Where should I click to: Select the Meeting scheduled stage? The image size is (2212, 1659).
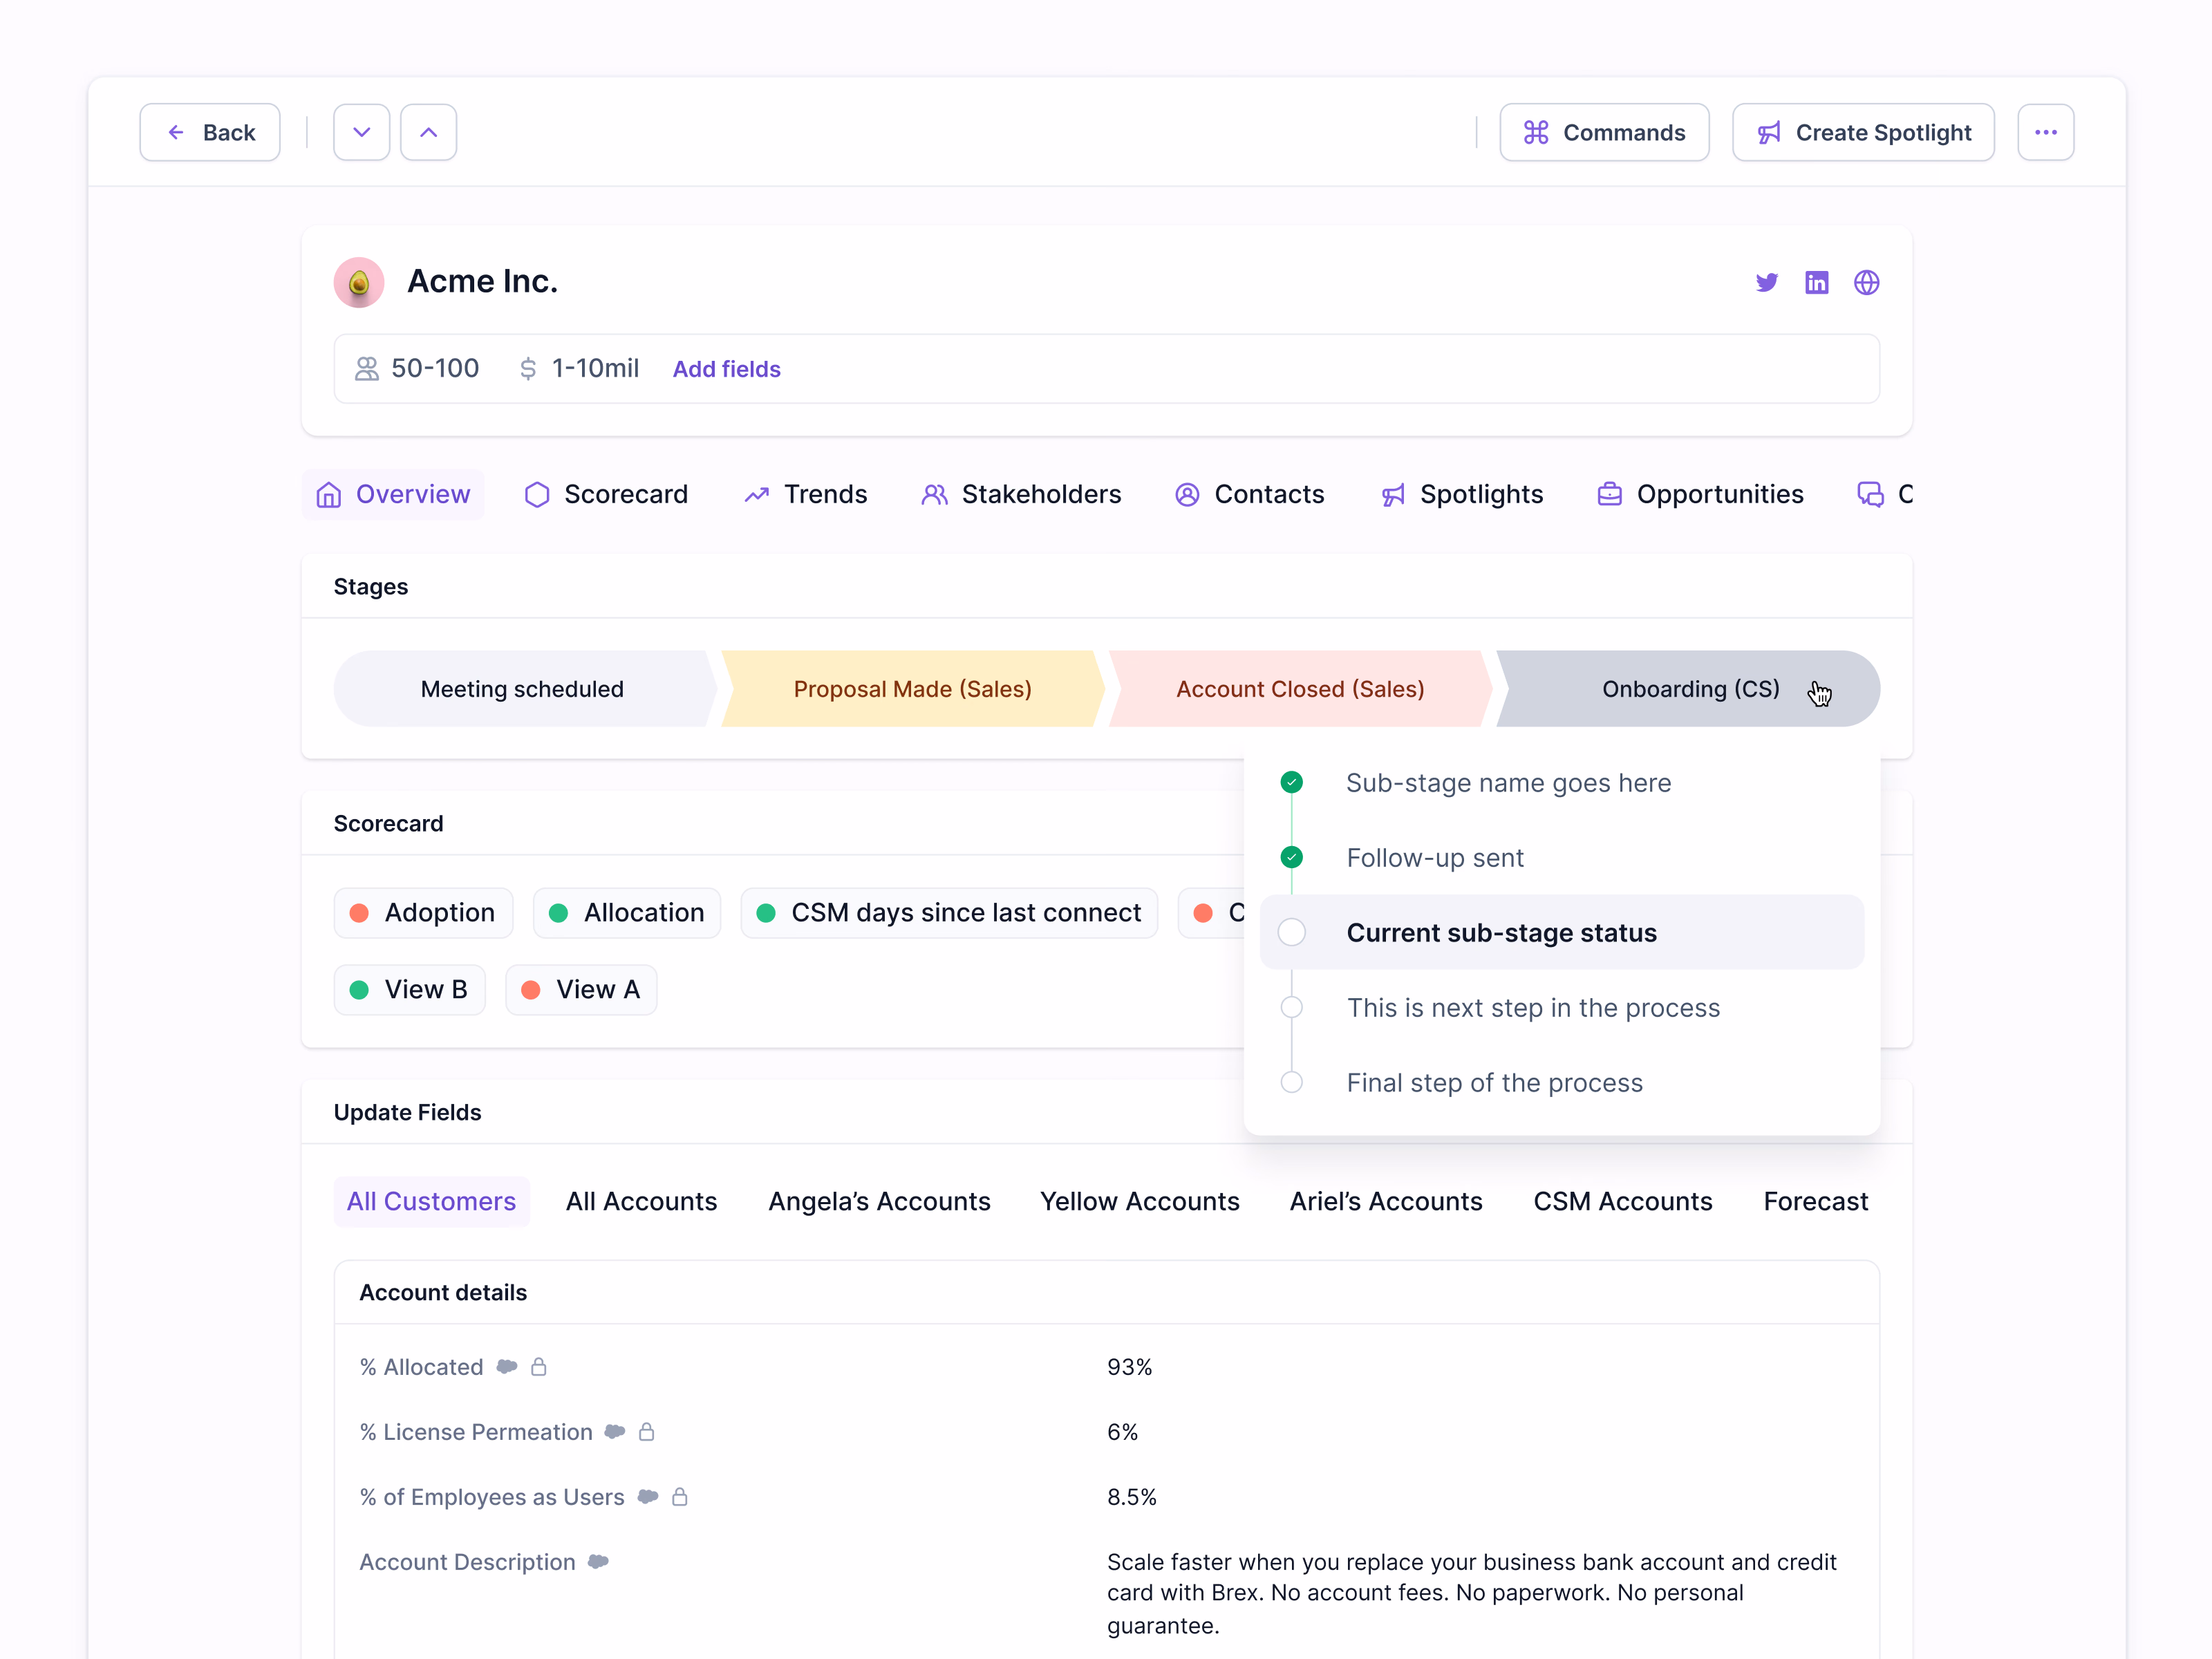click(523, 689)
